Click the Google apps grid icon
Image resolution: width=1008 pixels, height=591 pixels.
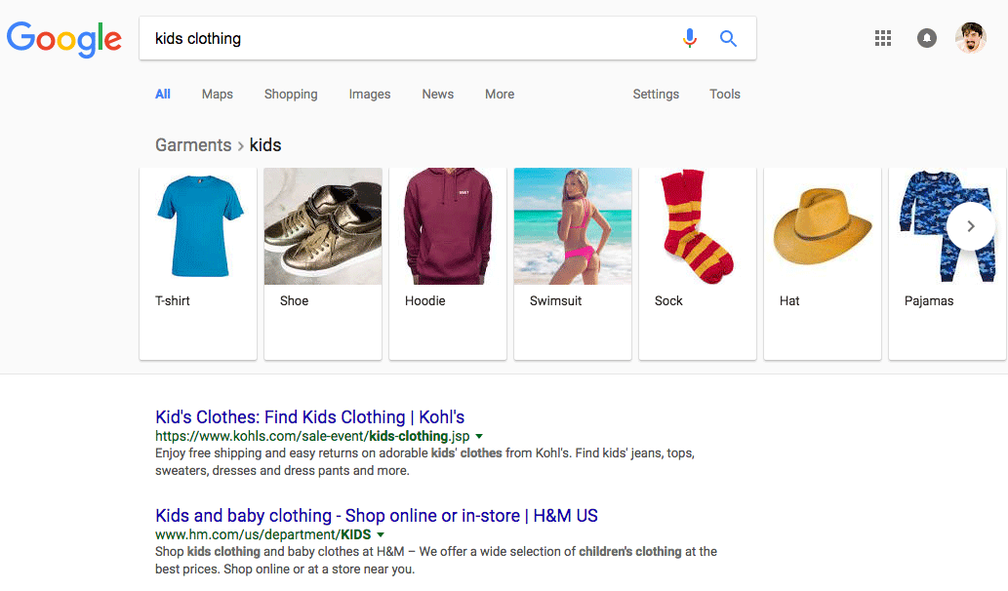click(883, 38)
